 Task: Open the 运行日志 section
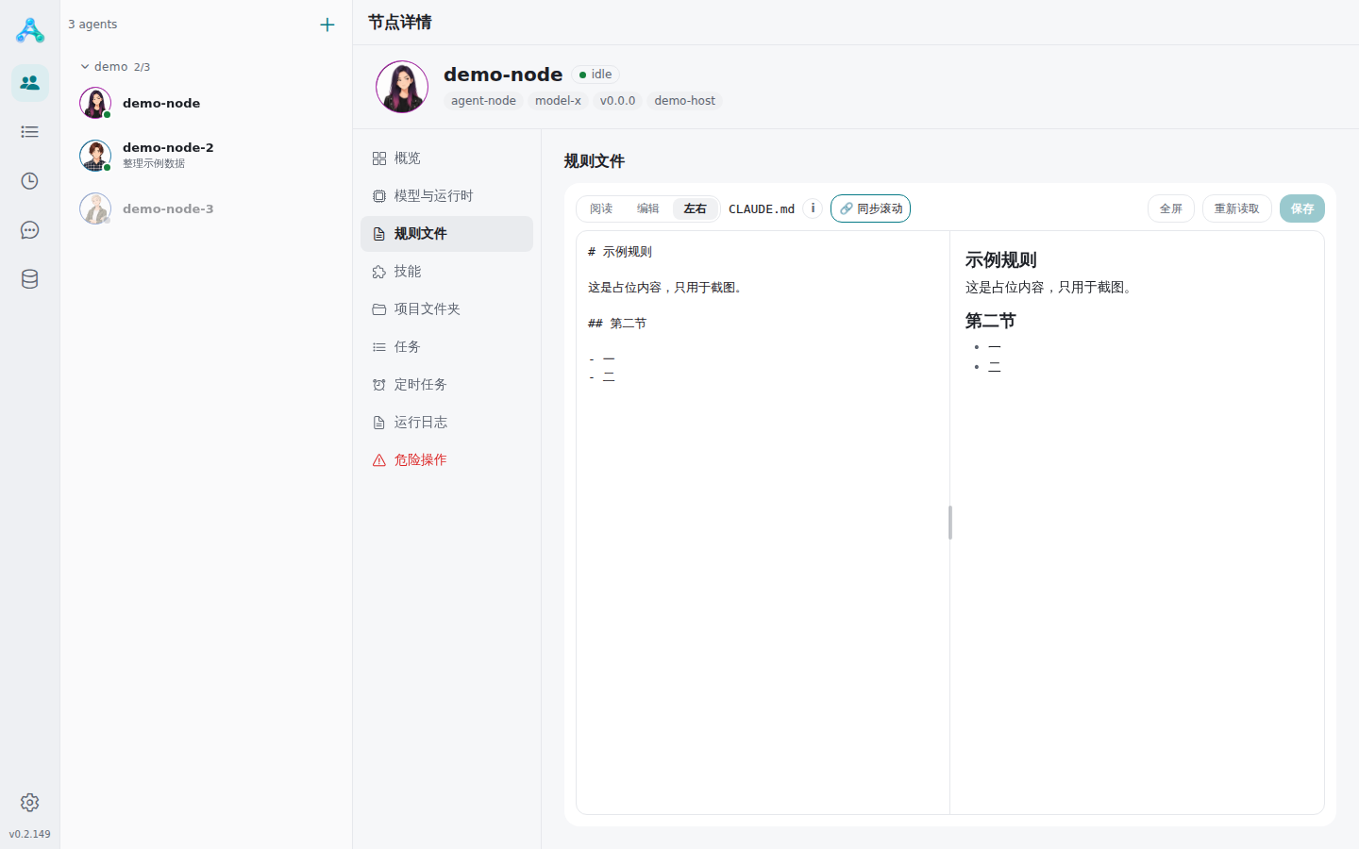click(446, 423)
